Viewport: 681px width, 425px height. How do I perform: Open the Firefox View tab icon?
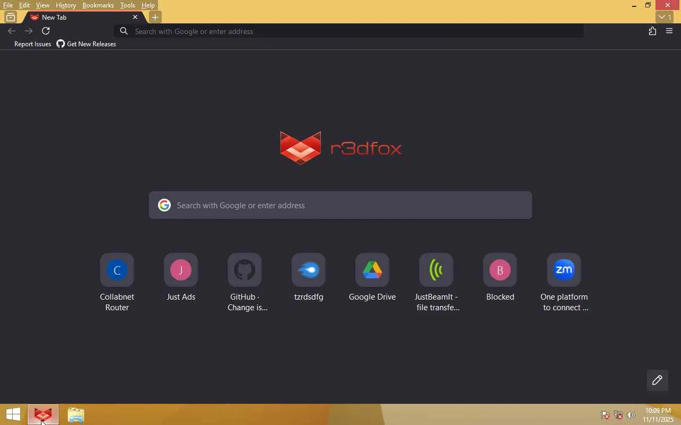click(x=11, y=18)
